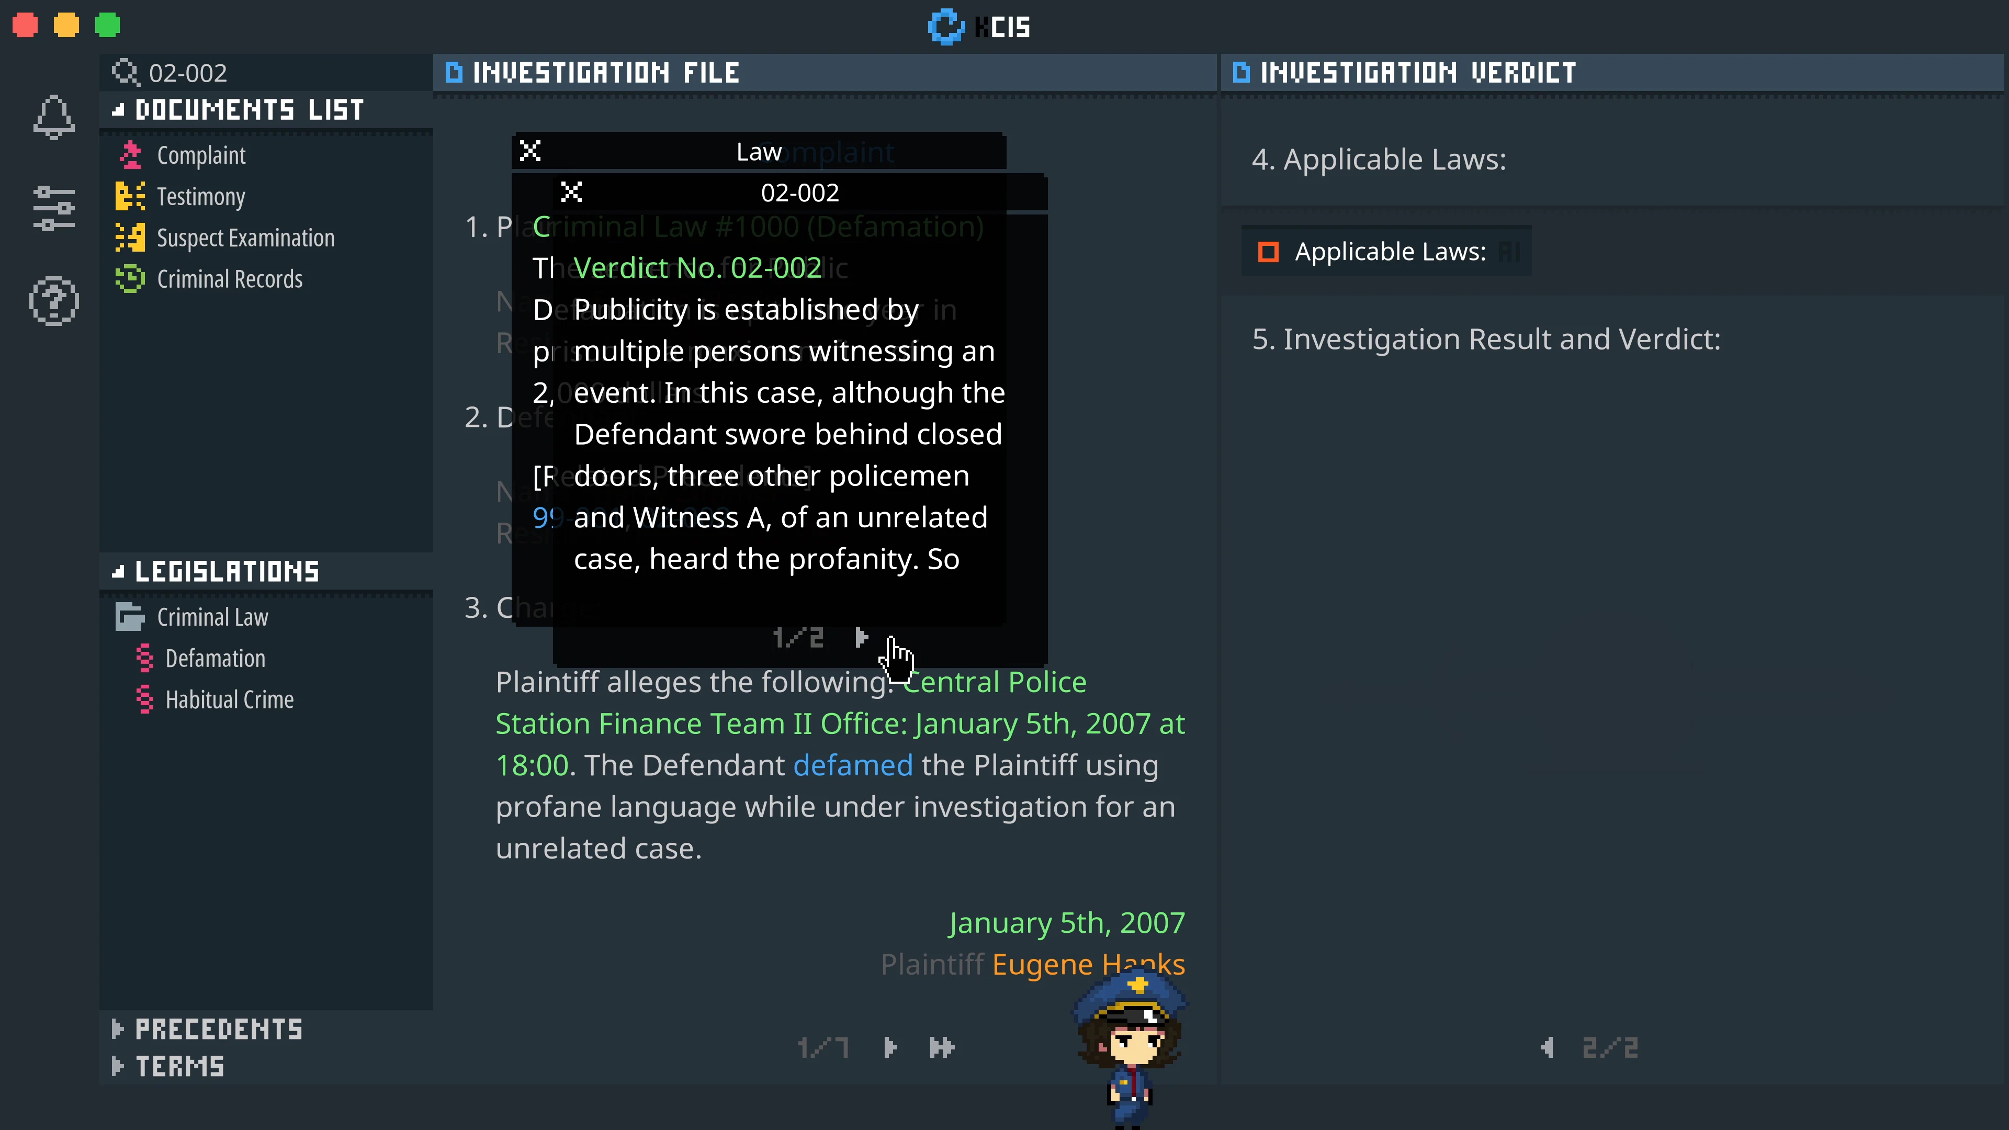Select Defamation under Criminal Law
Image resolution: width=2009 pixels, height=1130 pixels.
click(215, 658)
